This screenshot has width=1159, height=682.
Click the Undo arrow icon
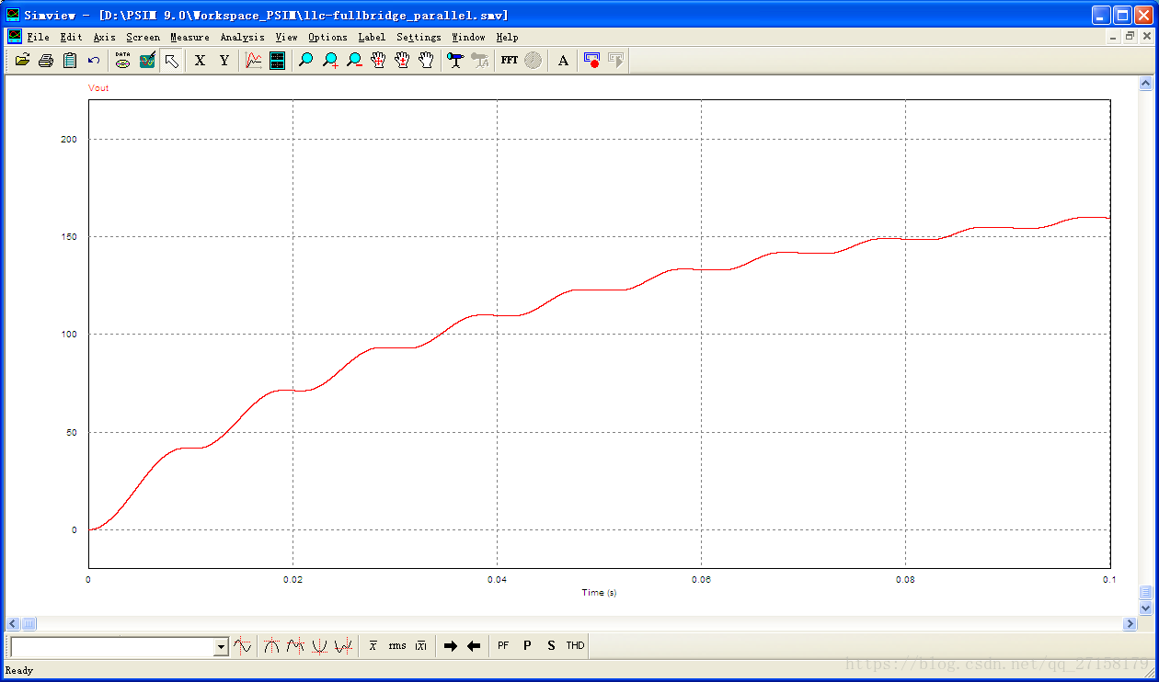(x=94, y=61)
